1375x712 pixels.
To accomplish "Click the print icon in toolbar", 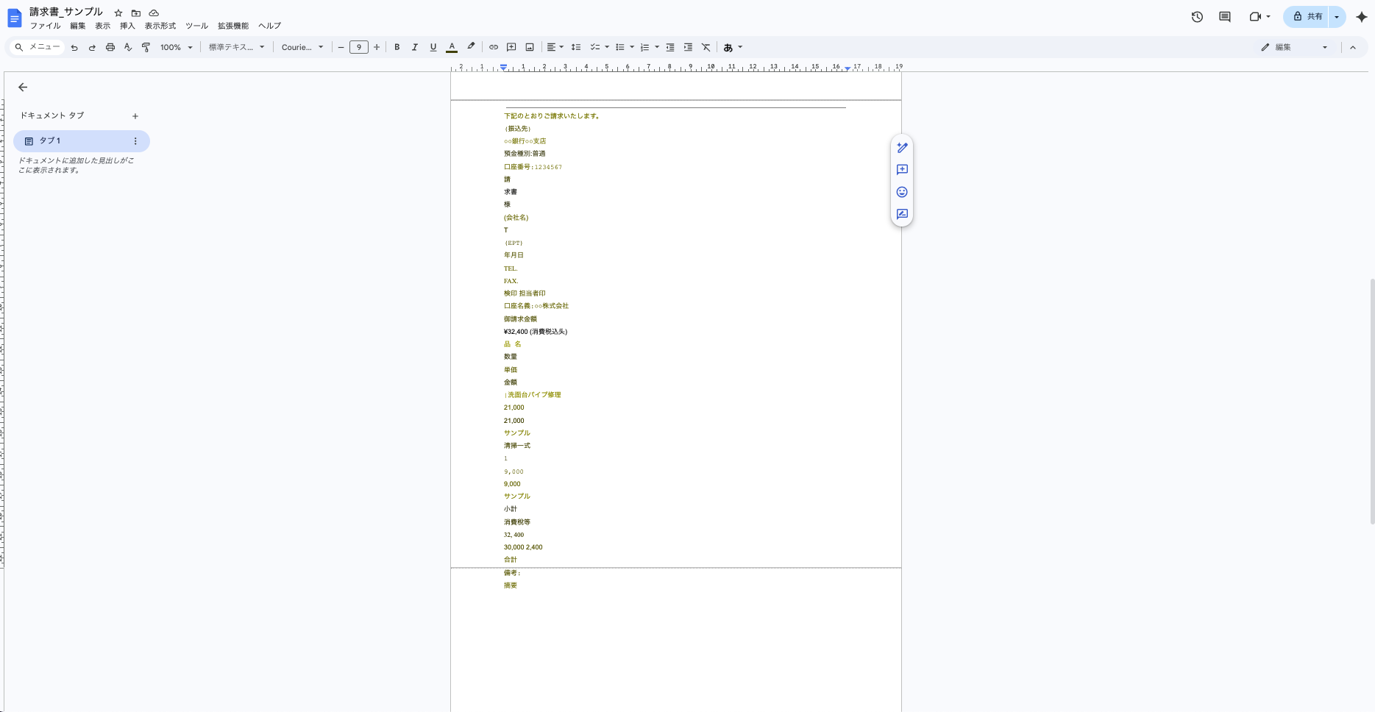I will pyautogui.click(x=110, y=47).
